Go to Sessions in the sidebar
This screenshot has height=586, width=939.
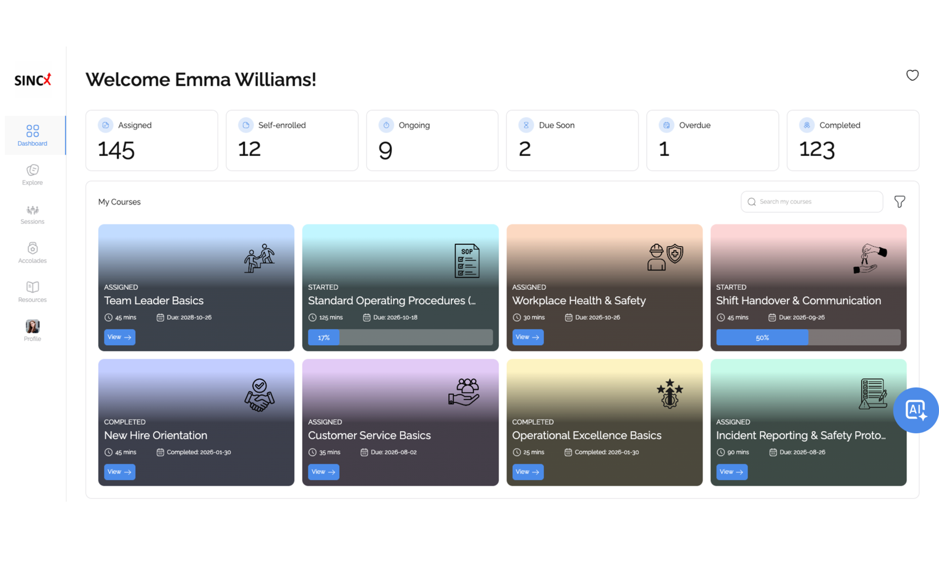coord(32,214)
